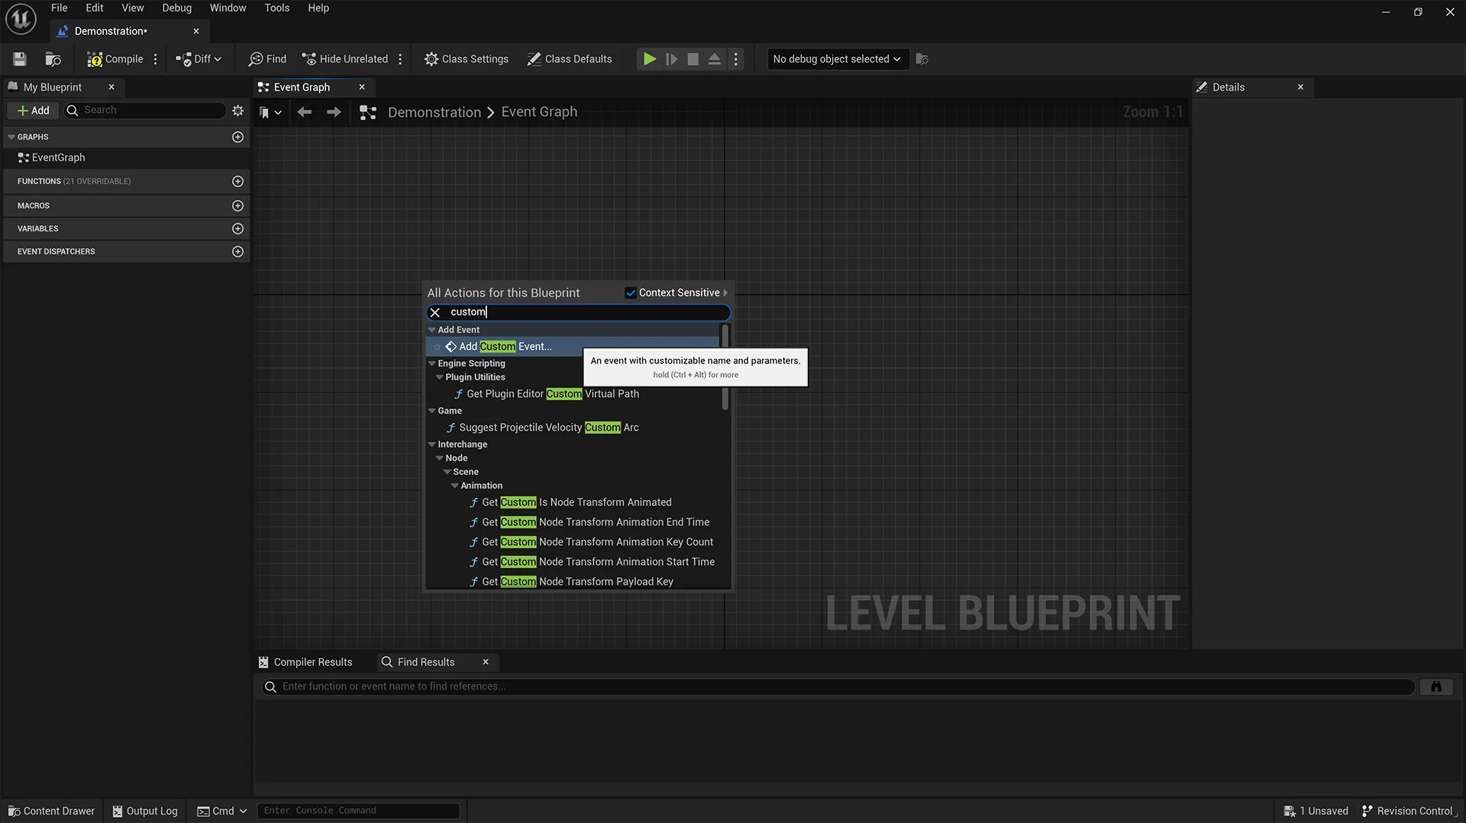Click the Browse to asset icon
The height and width of the screenshot is (823, 1466).
[x=53, y=59]
